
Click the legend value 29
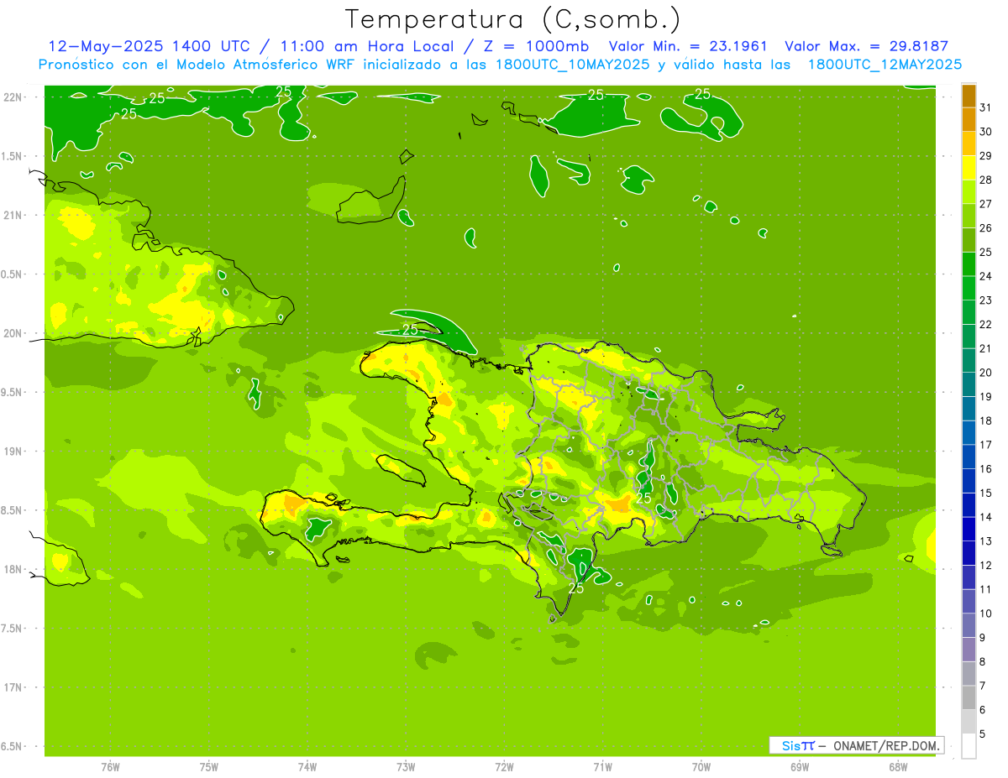985,156
